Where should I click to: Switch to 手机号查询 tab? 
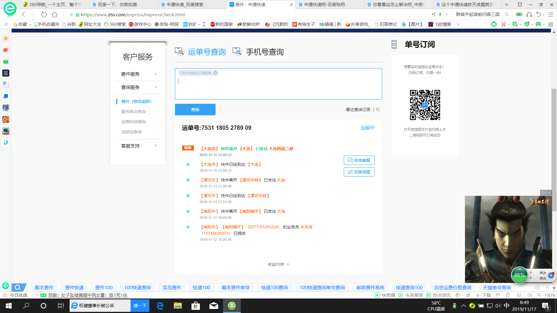click(x=265, y=52)
